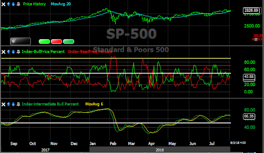Move the Index-intermediate Bull Percent panel down

[13, 104]
